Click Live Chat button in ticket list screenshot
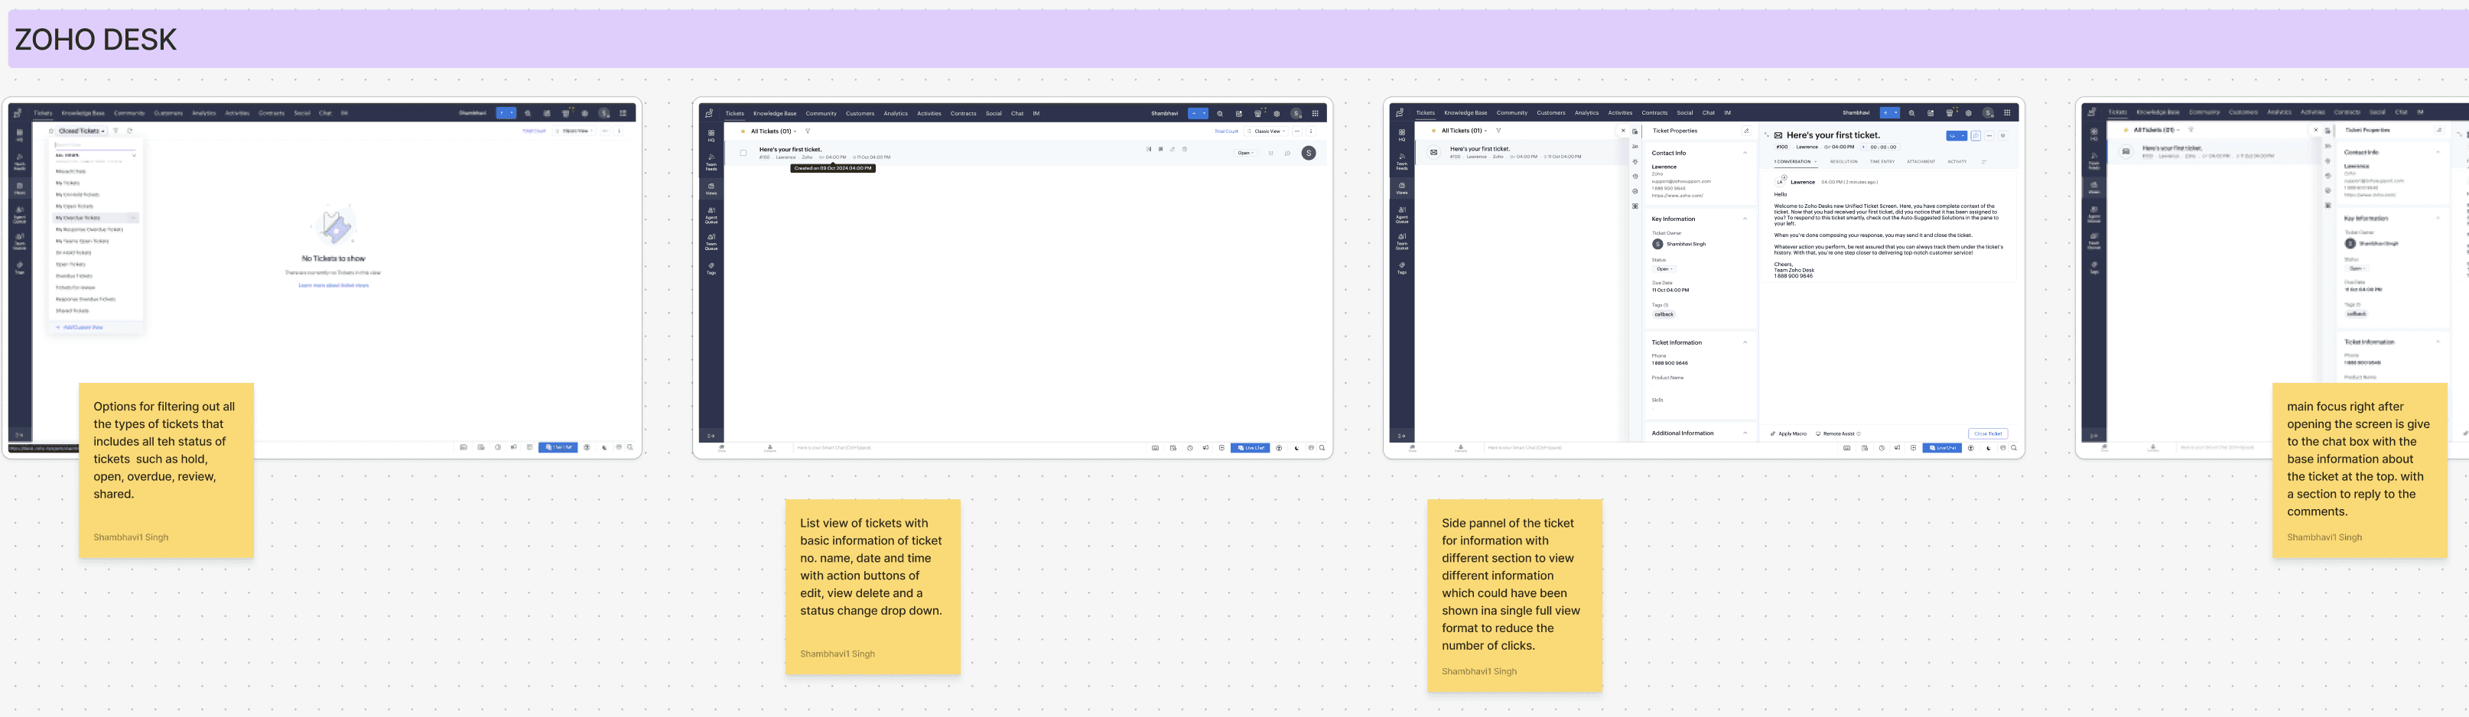The height and width of the screenshot is (717, 2469). (1250, 448)
